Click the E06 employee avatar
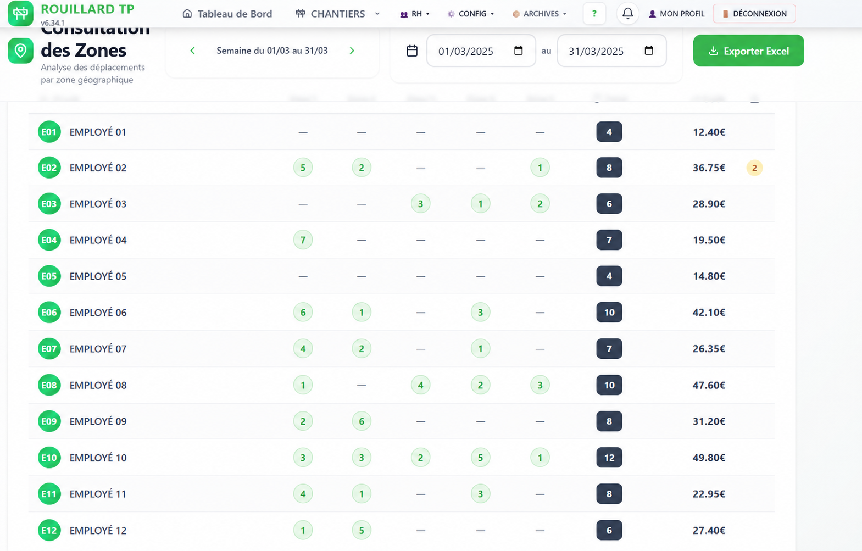 [x=49, y=313]
